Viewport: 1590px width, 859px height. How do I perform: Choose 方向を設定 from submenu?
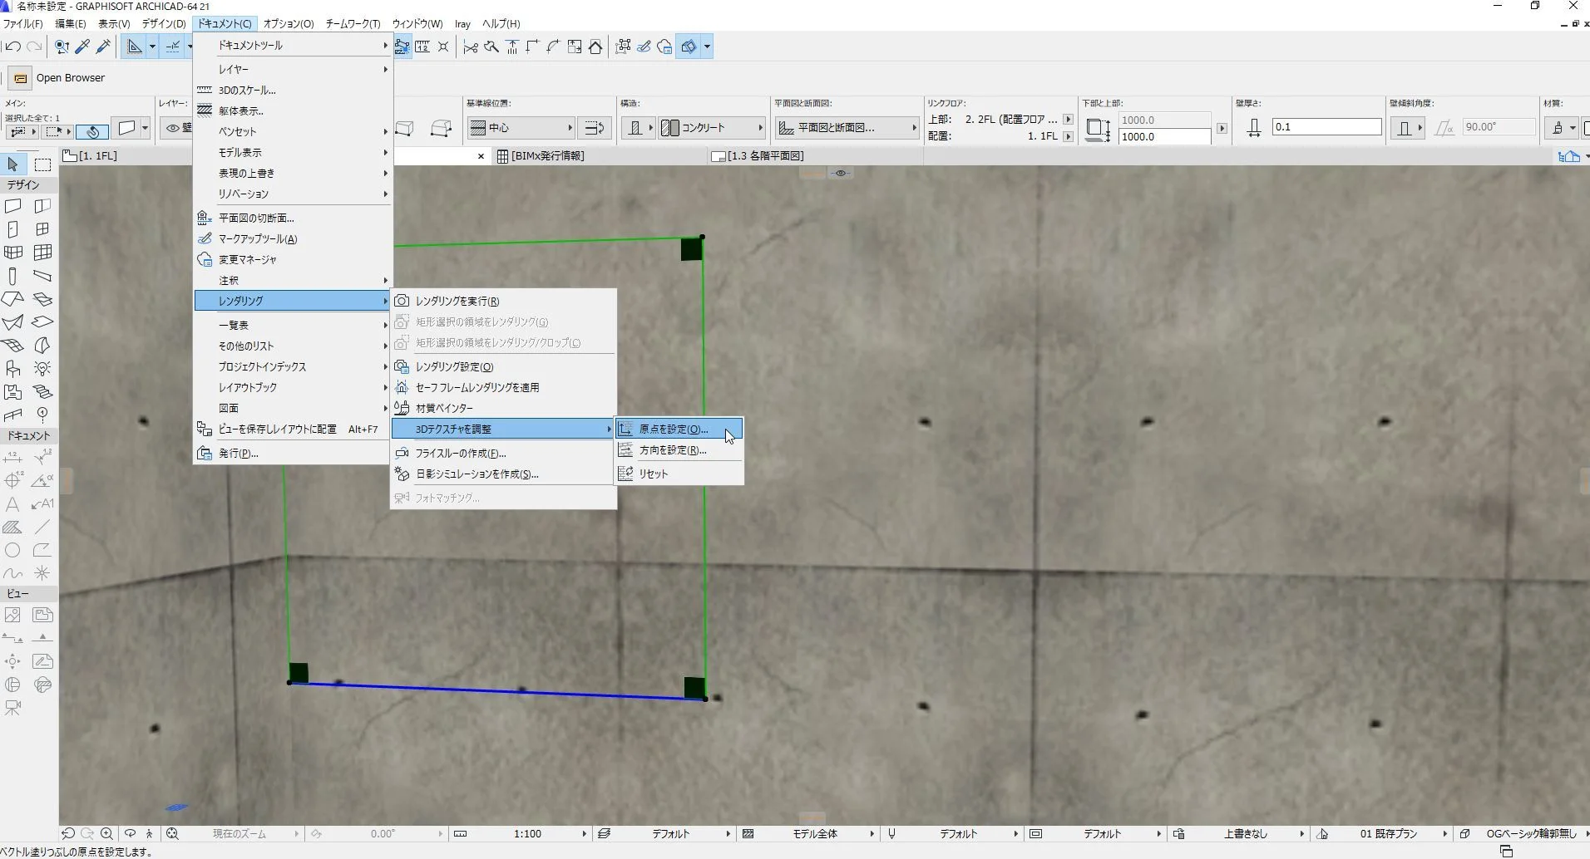click(679, 450)
